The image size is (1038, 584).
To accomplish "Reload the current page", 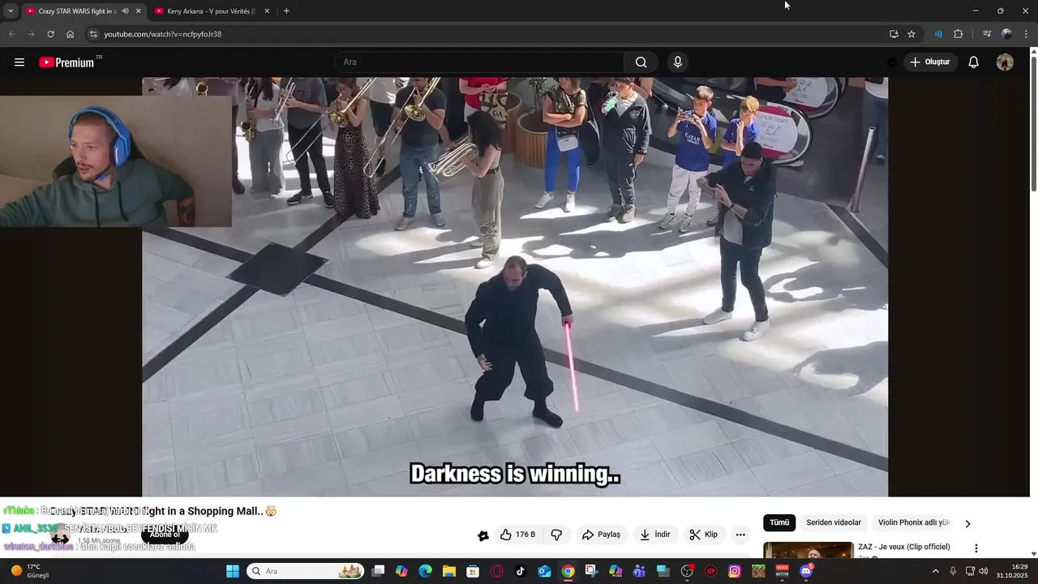I will point(50,34).
